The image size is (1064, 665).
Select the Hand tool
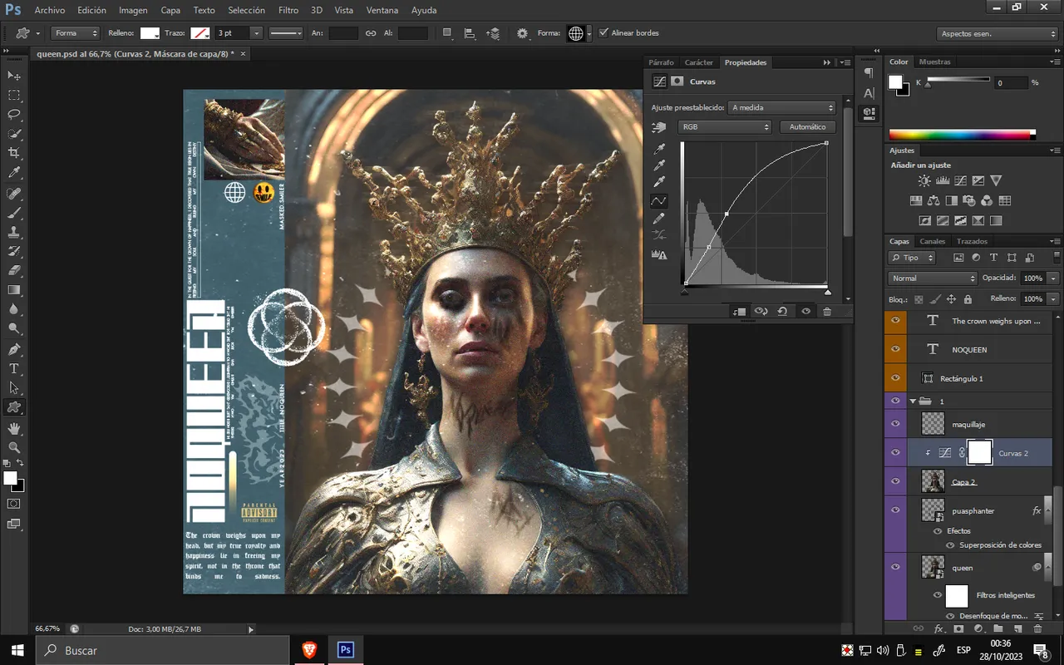pos(14,428)
